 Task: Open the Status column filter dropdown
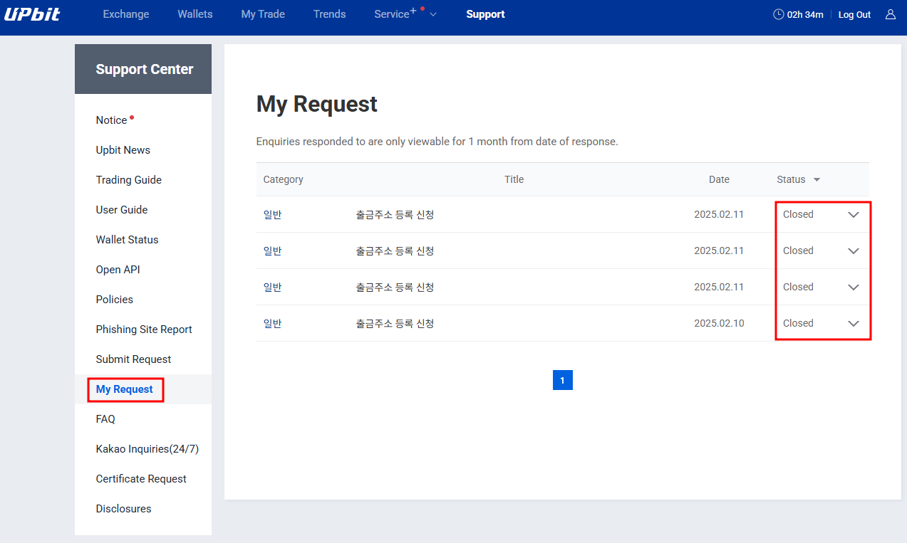click(x=817, y=180)
